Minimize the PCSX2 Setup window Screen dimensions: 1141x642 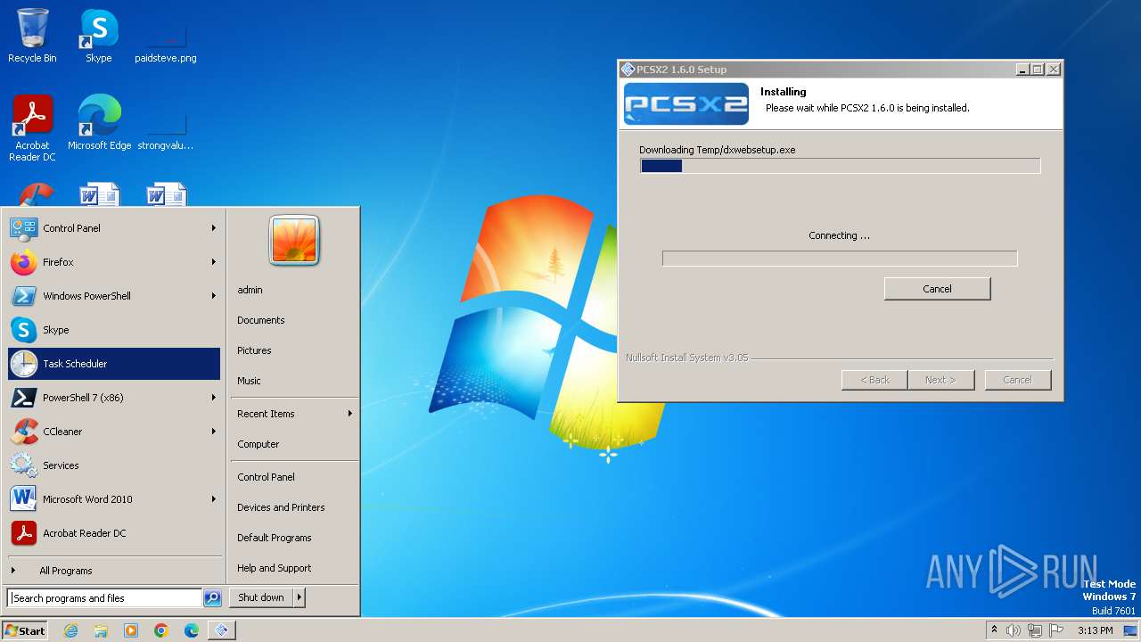tap(1022, 70)
